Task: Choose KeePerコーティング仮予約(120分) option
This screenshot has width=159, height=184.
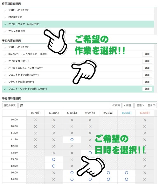Action: (x=78, y=54)
